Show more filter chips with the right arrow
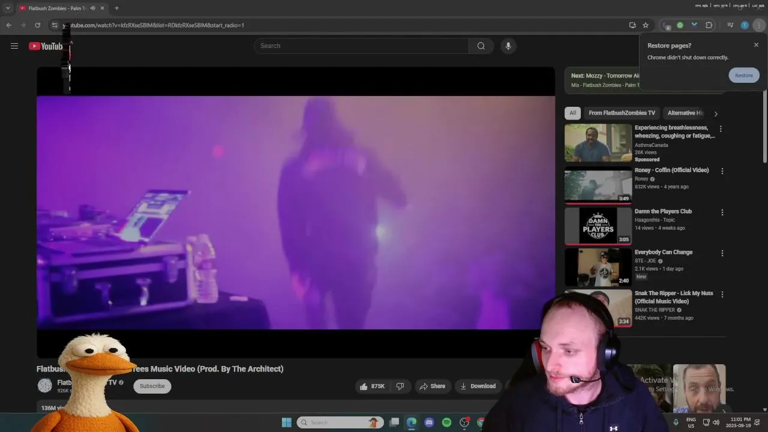The height and width of the screenshot is (432, 768). [x=715, y=113]
